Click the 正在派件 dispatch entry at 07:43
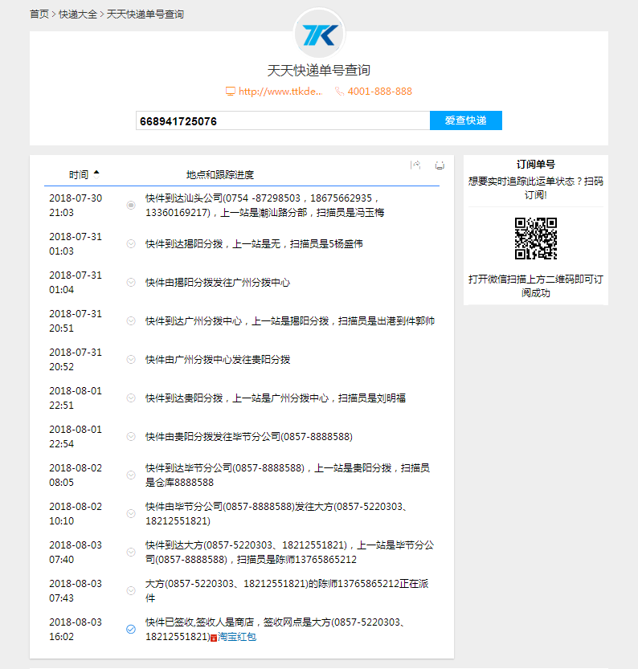The width and height of the screenshot is (638, 669). (x=287, y=590)
